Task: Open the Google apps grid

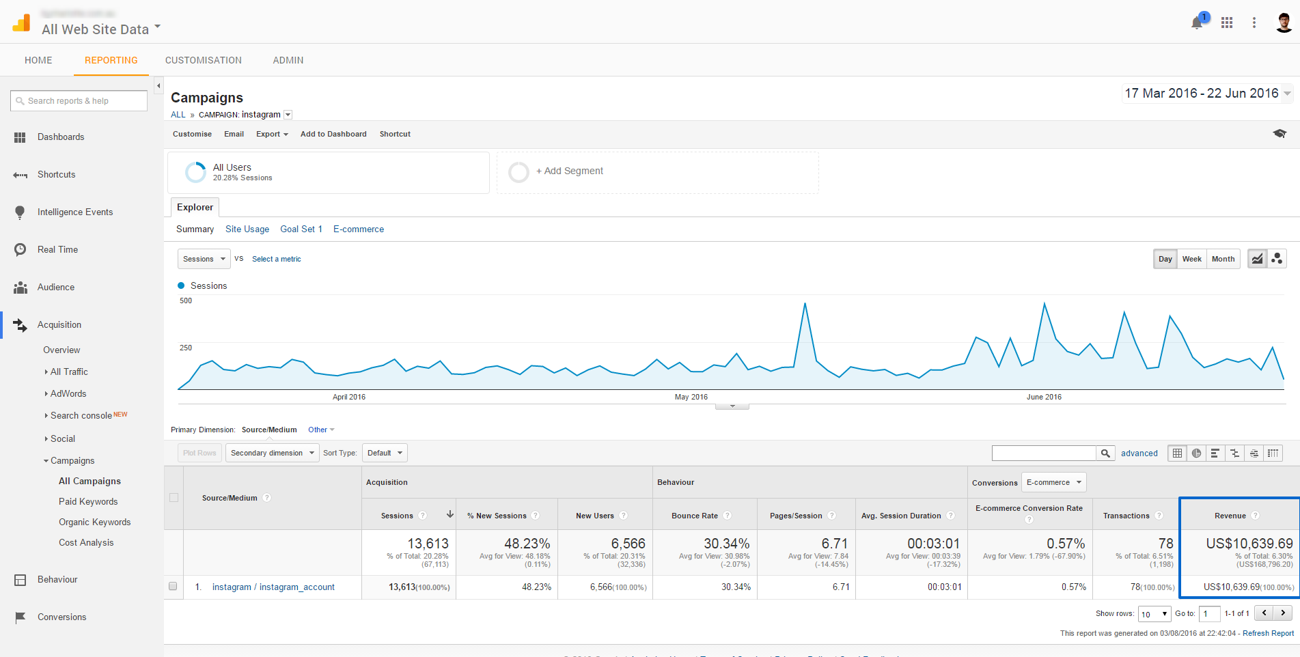Action: pyautogui.click(x=1227, y=23)
